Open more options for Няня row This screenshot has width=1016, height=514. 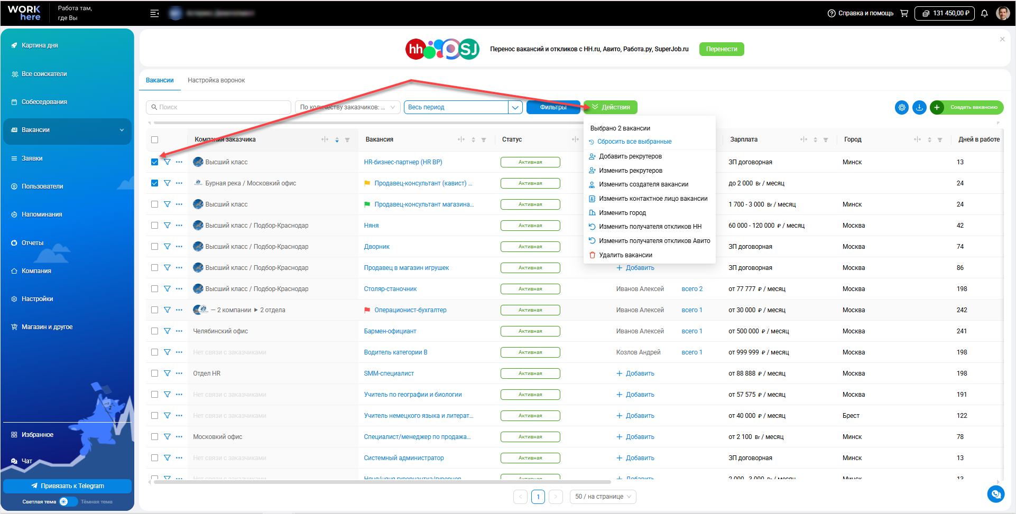[179, 226]
